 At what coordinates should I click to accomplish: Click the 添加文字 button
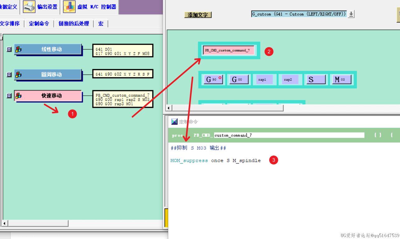click(x=198, y=15)
